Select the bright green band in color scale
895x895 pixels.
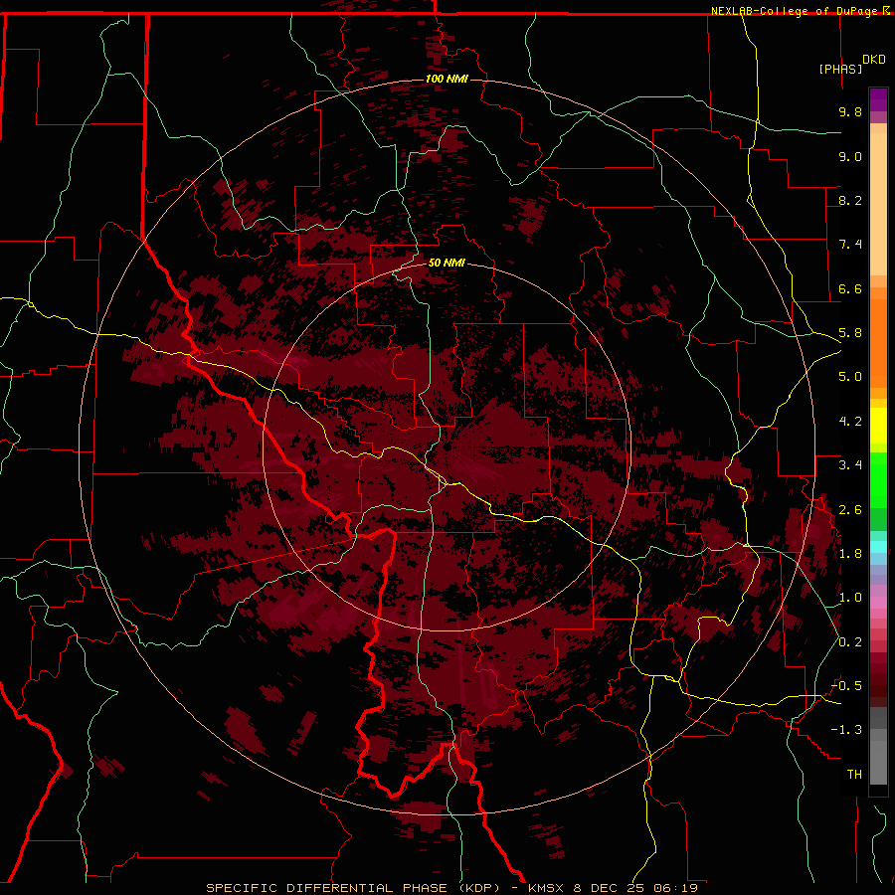[x=878, y=479]
